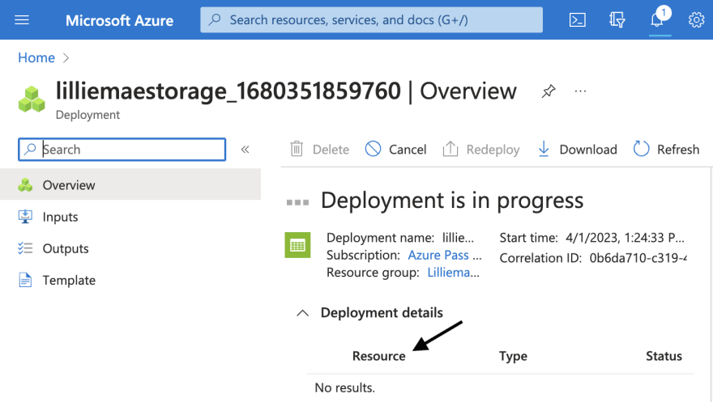Image resolution: width=713 pixels, height=402 pixels.
Task: Click the Correlation ID value text
Action: point(638,258)
